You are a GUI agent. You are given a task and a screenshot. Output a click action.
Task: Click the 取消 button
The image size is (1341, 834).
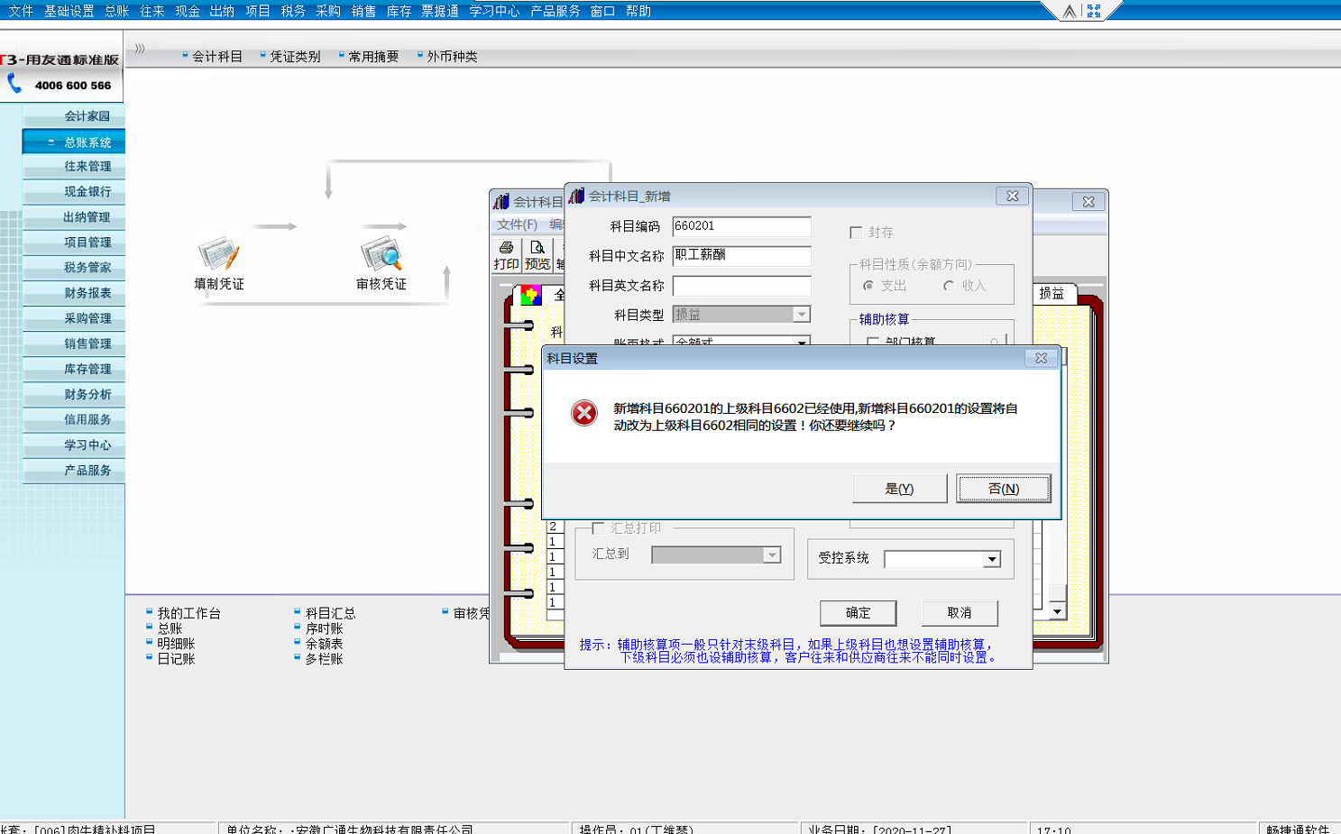(960, 613)
